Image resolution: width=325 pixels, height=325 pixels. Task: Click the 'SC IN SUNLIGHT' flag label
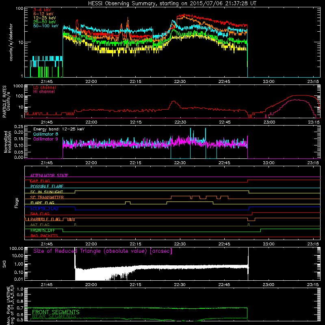click(x=47, y=192)
